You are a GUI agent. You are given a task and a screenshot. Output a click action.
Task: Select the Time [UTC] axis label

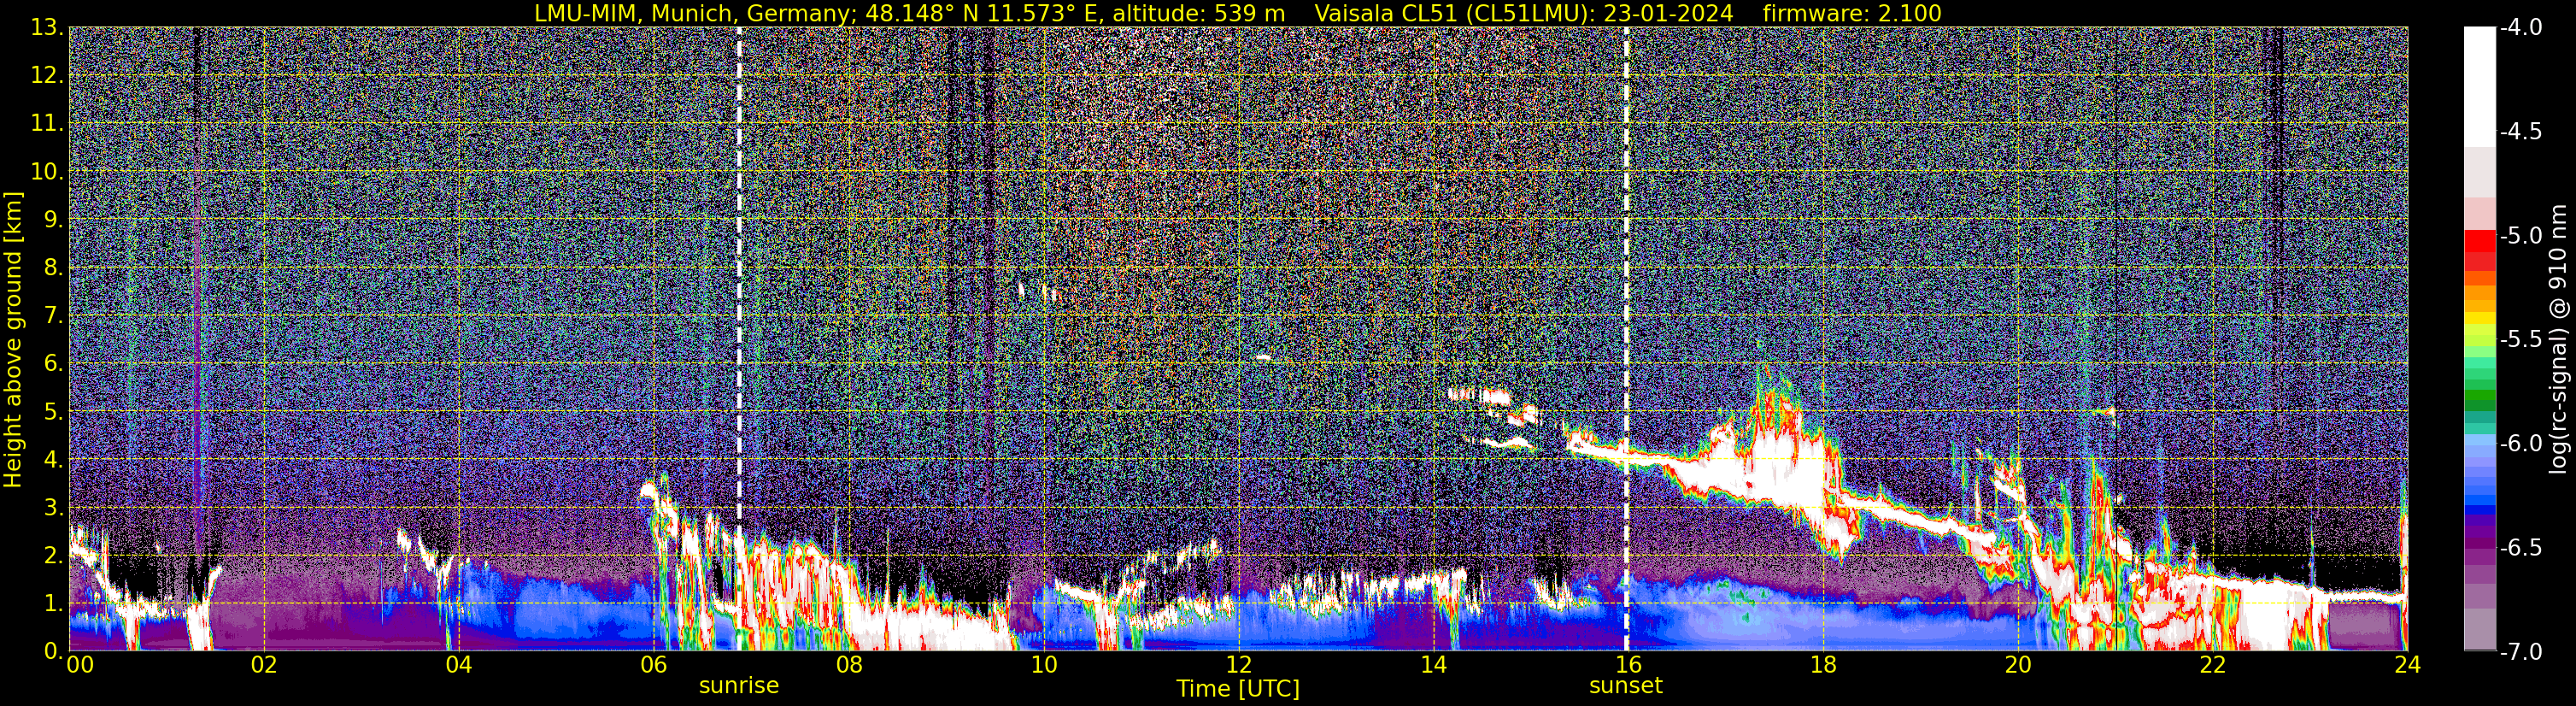1238,689
